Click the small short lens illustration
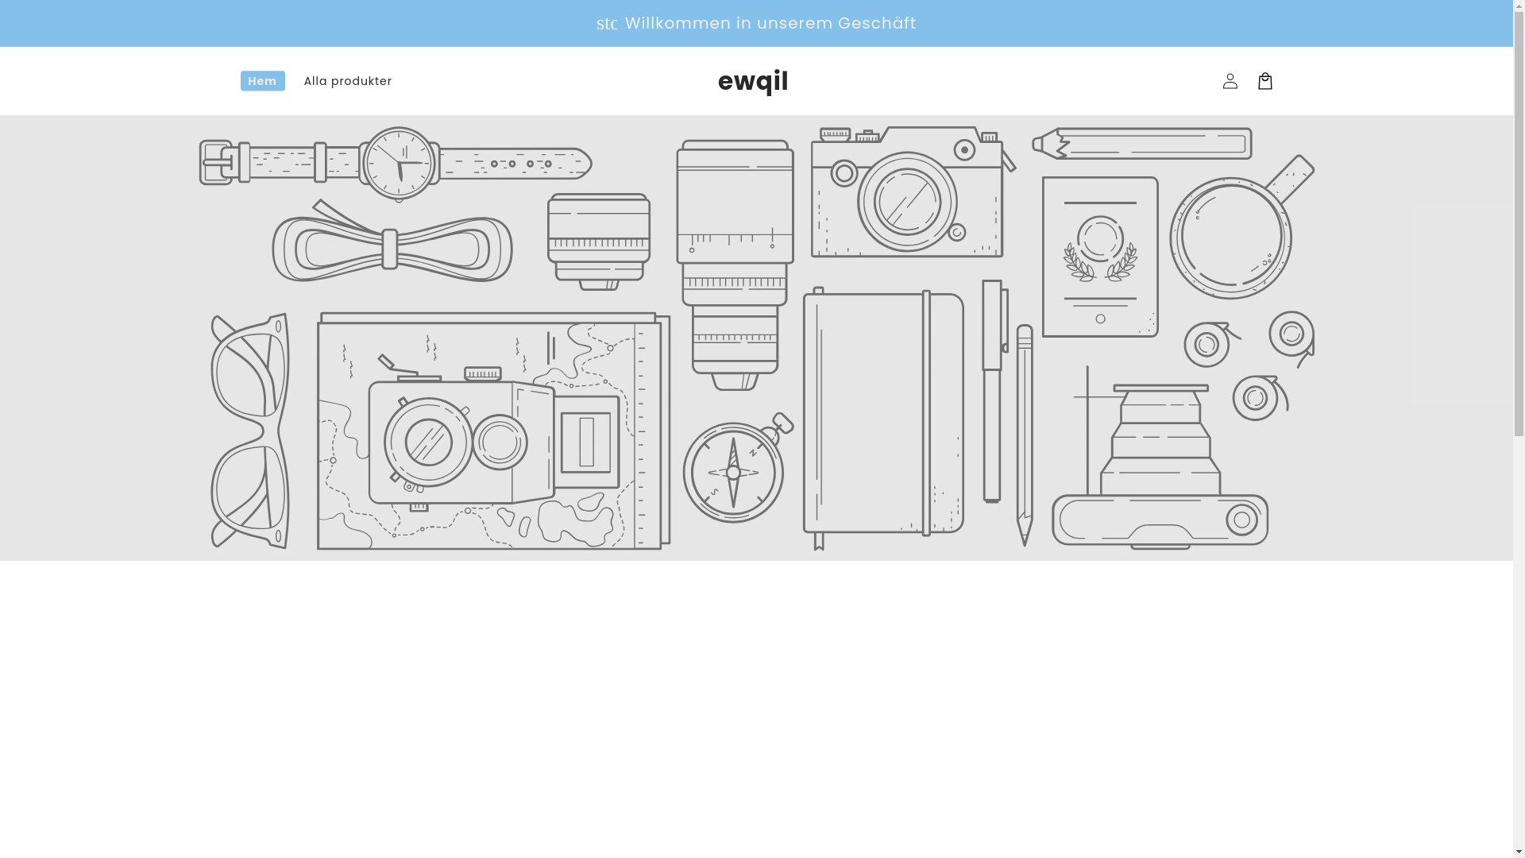Viewport: 1525px width, 858px height. (x=598, y=241)
